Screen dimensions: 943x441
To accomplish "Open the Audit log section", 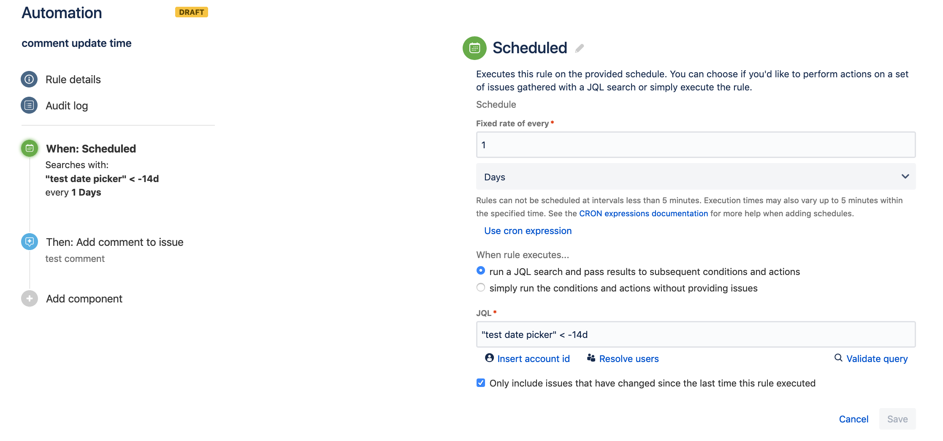I will (66, 106).
